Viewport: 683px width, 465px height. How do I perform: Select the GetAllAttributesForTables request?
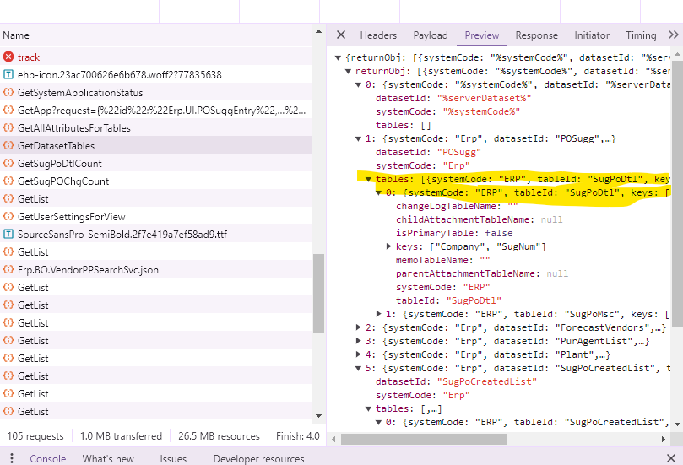tap(155, 127)
